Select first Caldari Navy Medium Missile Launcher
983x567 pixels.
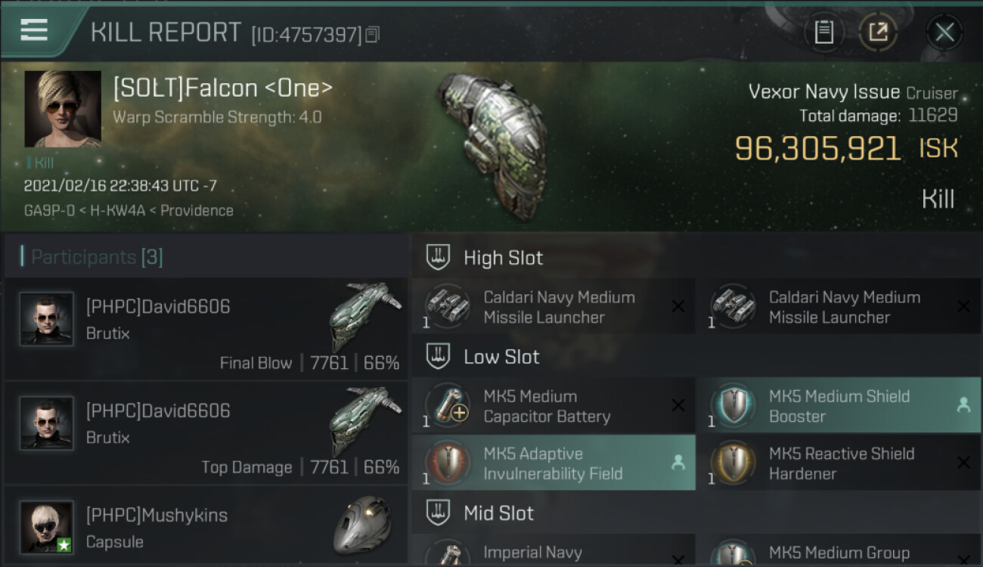pyautogui.click(x=553, y=307)
